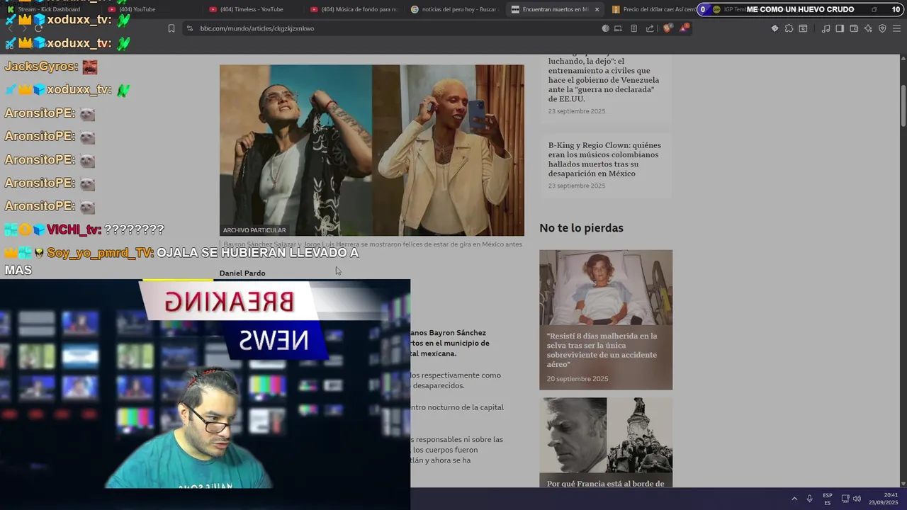This screenshot has height=510, width=907.
Task: Open 'B-King y Regio Clown' article link
Action: pyautogui.click(x=604, y=159)
